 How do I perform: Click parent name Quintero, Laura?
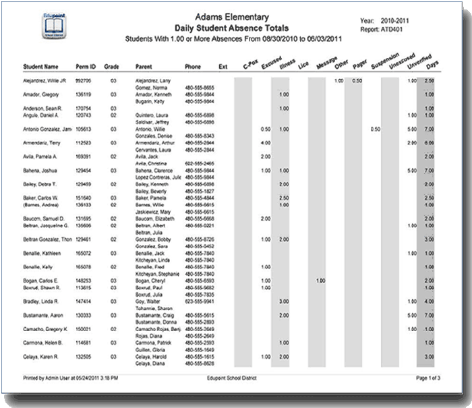pyautogui.click(x=152, y=115)
